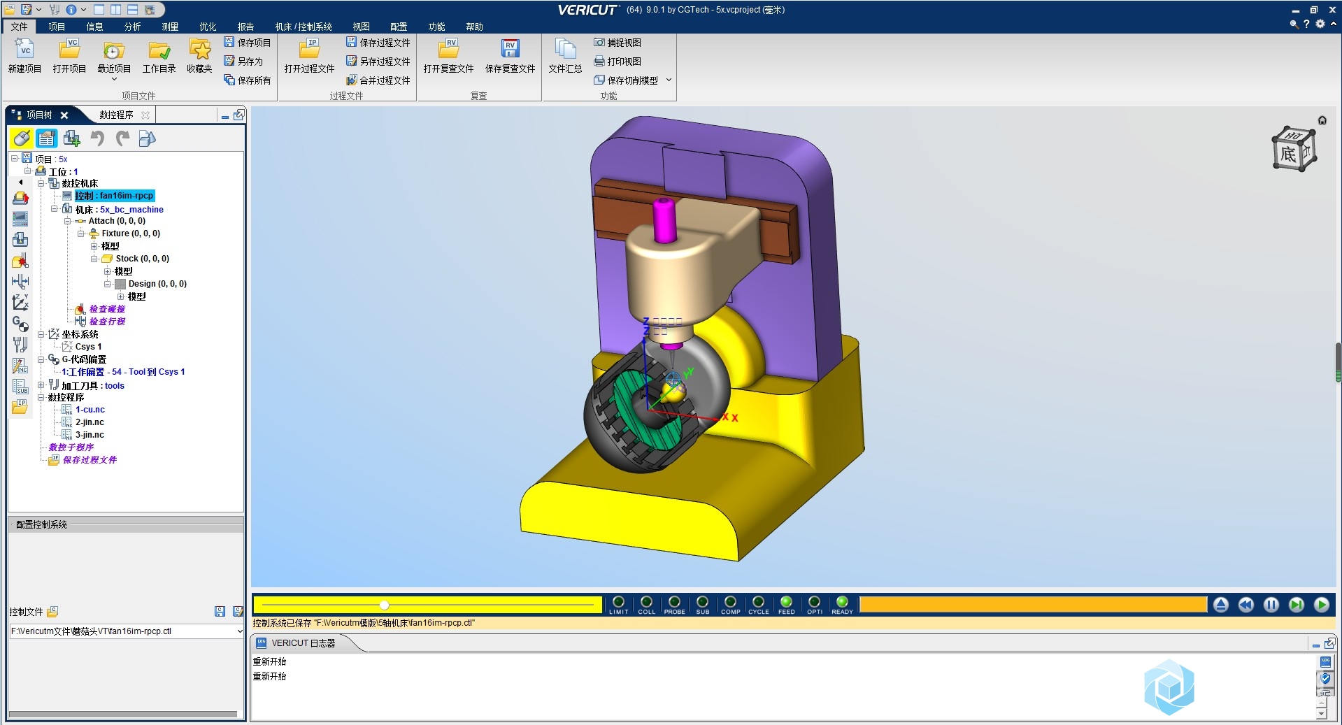Click the rewind to start button
Screen dimensions: 1342x725
1245,605
